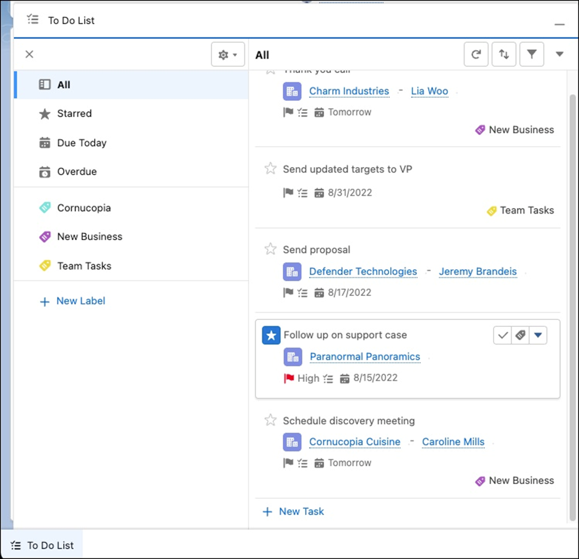The width and height of the screenshot is (579, 559).
Task: Apply a label using the tag icon
Action: [520, 335]
